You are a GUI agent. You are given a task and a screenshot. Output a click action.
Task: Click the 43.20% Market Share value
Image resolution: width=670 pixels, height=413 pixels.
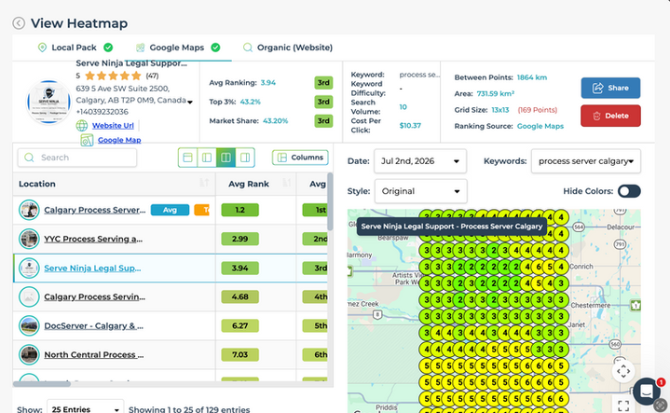275,121
